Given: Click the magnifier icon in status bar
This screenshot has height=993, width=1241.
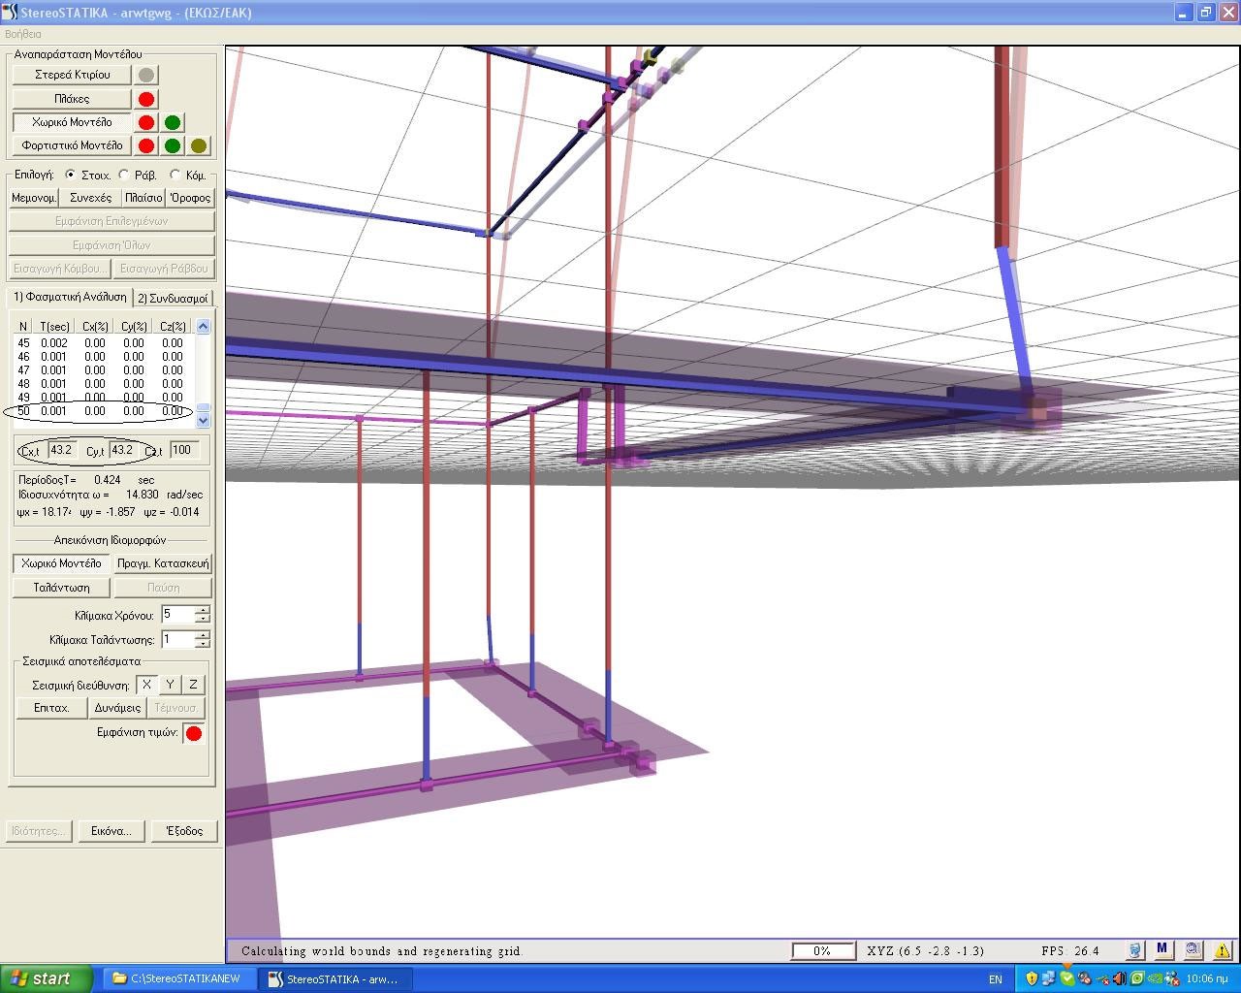Looking at the screenshot, I should 1193,950.
